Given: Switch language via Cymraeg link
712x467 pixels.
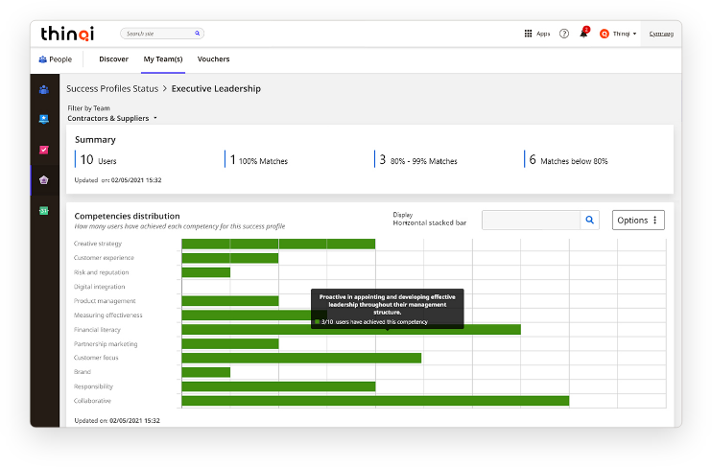Looking at the screenshot, I should (660, 34).
